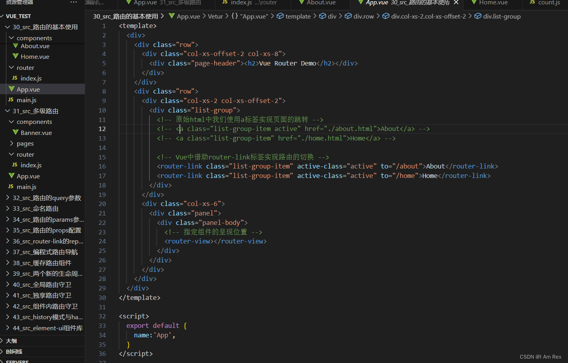Screen dimensions: 568x363
Task: Expand the pages folder
Action: pos(11,143)
